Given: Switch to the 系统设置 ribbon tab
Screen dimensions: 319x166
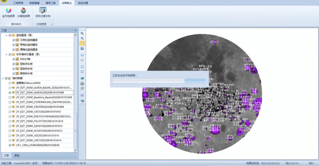Looking at the screenshot, I should tap(83, 3).
